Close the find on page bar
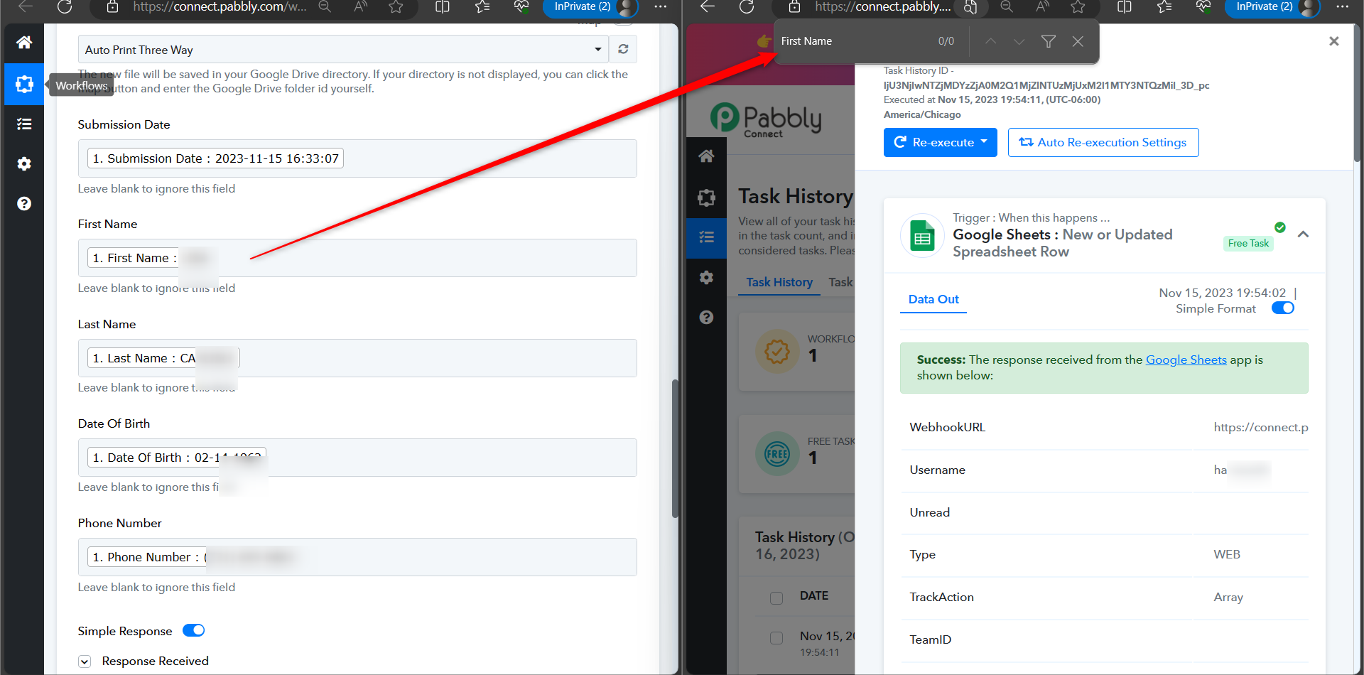Viewport: 1364px width, 675px height. click(1078, 41)
